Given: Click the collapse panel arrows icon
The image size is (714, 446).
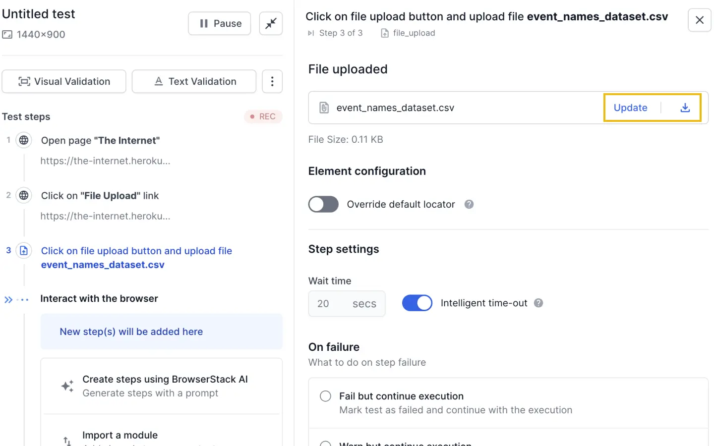Looking at the screenshot, I should tap(271, 23).
